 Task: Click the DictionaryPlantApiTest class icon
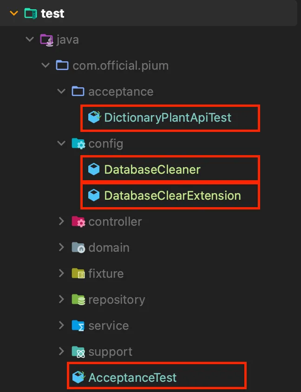click(x=94, y=118)
